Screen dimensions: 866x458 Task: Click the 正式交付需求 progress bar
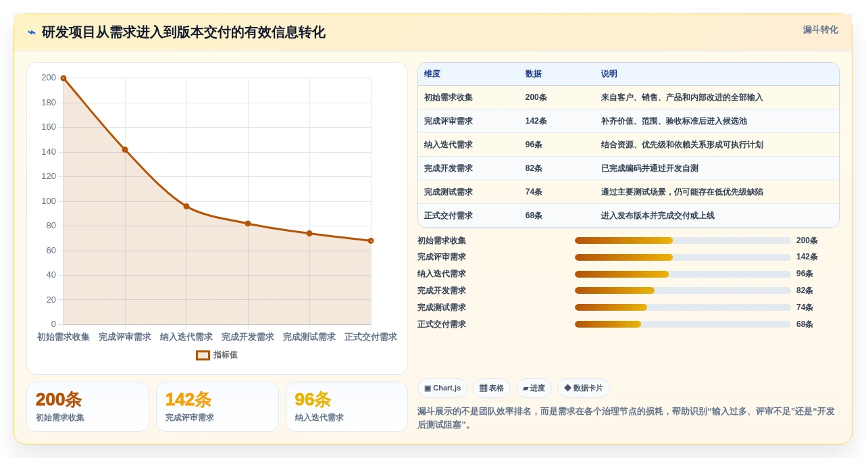tap(683, 324)
